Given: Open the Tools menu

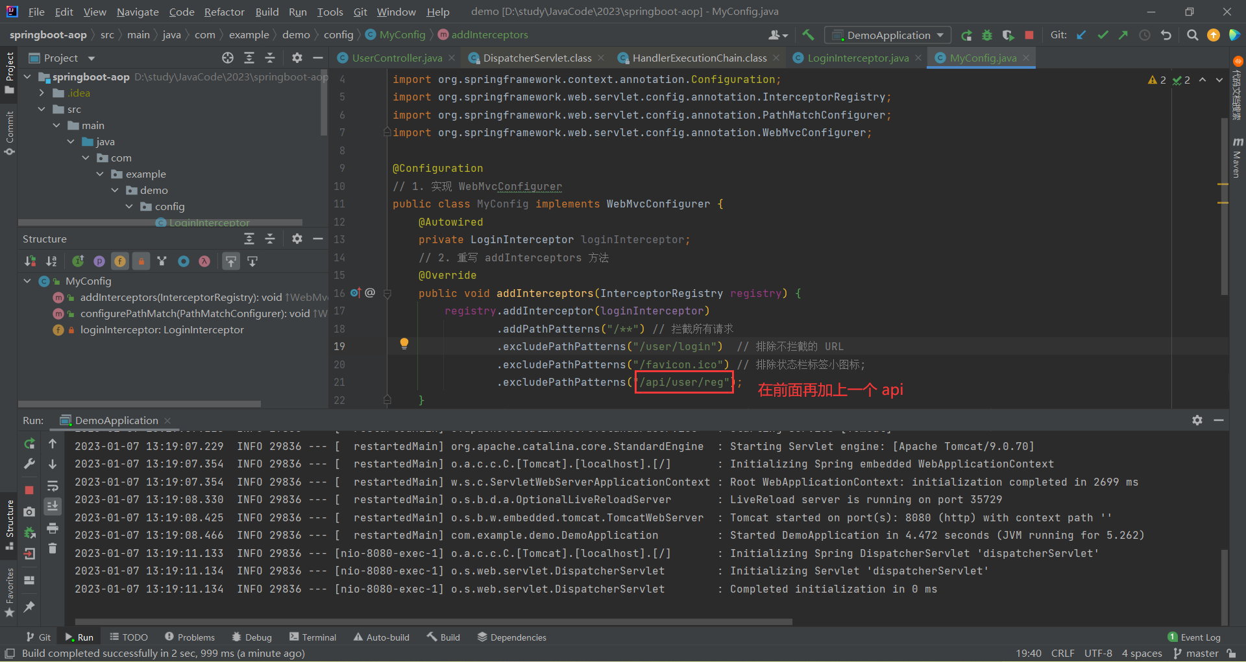Looking at the screenshot, I should (330, 12).
